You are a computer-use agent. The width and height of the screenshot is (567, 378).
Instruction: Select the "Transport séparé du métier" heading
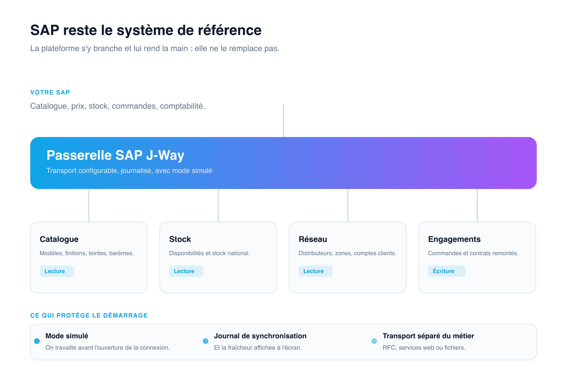[x=428, y=336]
